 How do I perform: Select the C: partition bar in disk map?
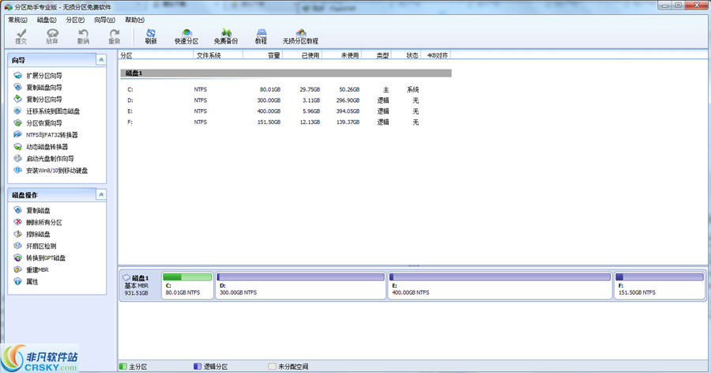point(187,285)
